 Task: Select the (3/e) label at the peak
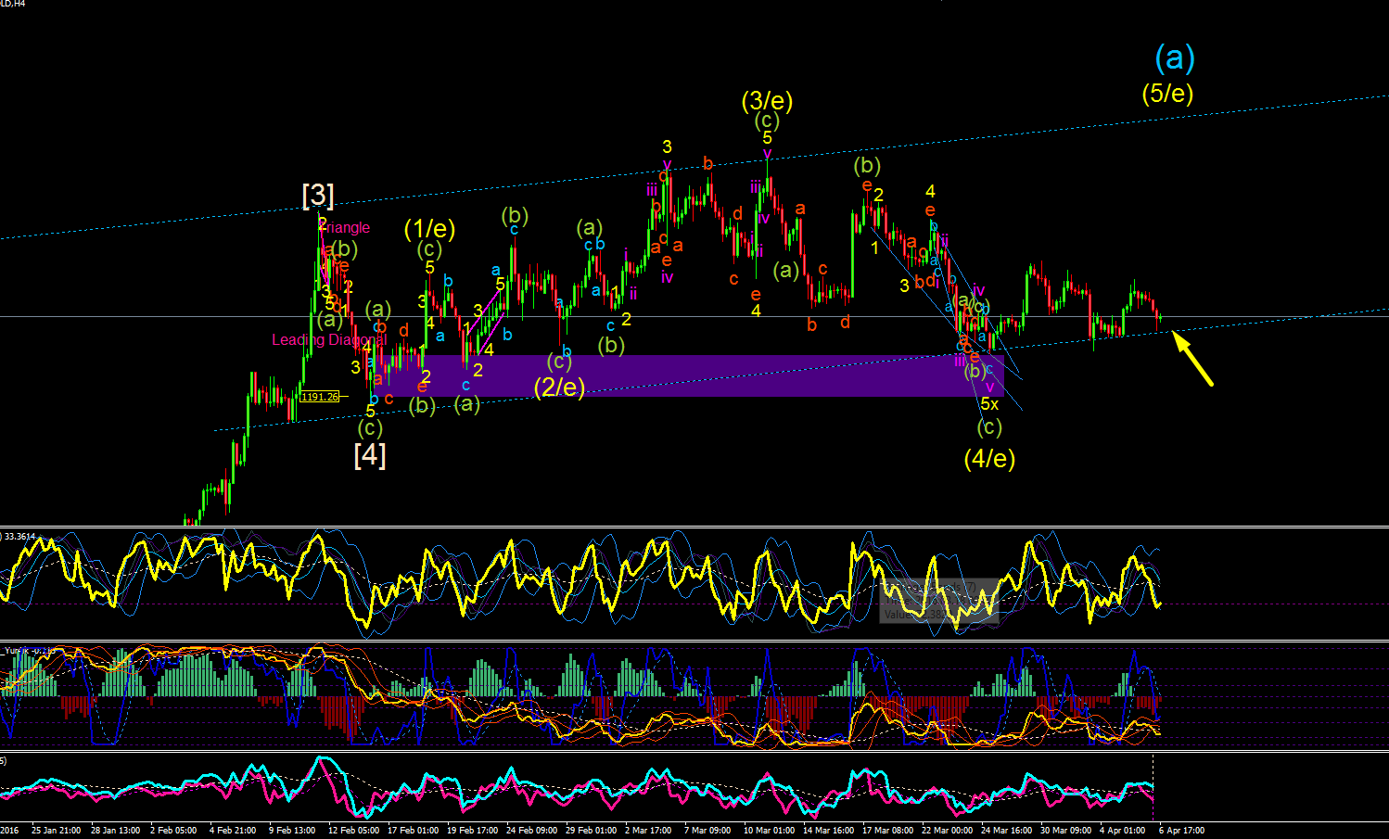(767, 100)
